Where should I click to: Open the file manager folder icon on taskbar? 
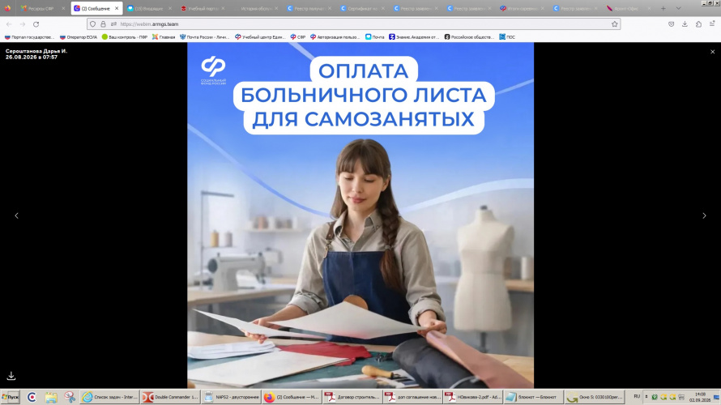pyautogui.click(x=51, y=397)
